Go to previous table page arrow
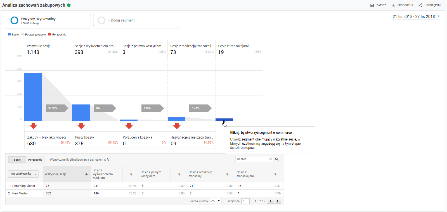This screenshot has height=212, width=447. (271, 201)
